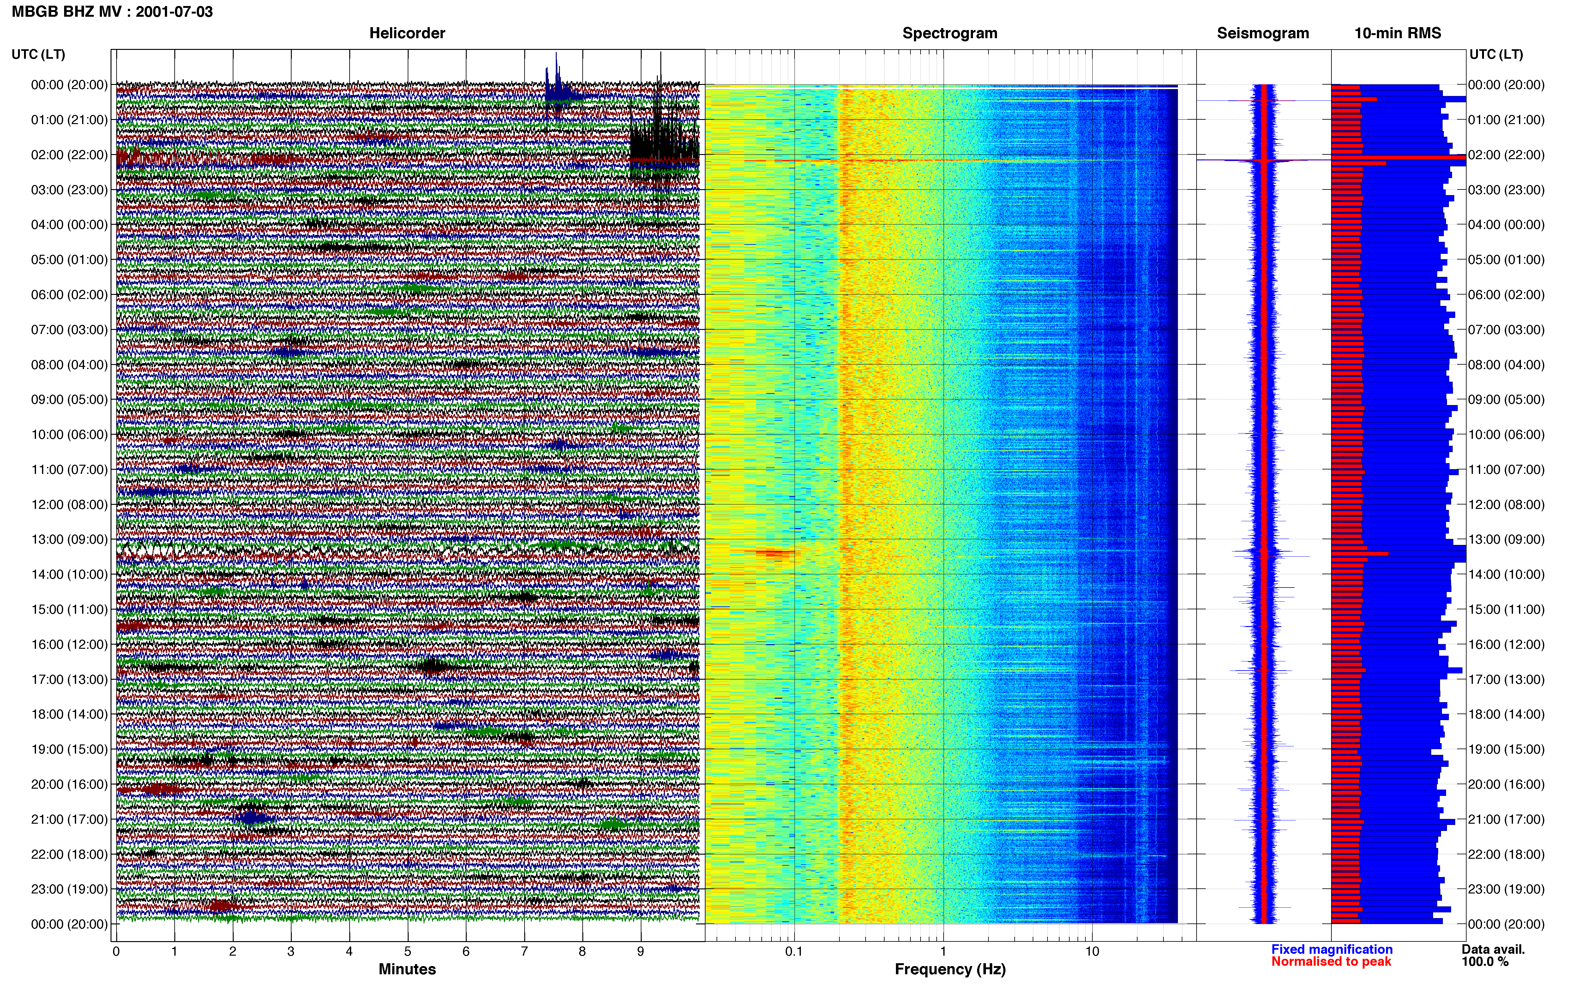1585x991 pixels.
Task: Click the 'Spectrogram' panel heading
Action: [x=950, y=33]
